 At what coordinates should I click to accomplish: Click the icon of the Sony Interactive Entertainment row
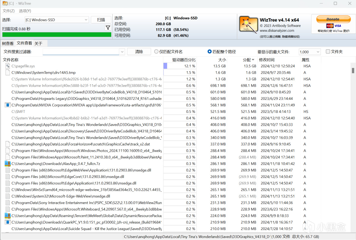(x=8, y=203)
